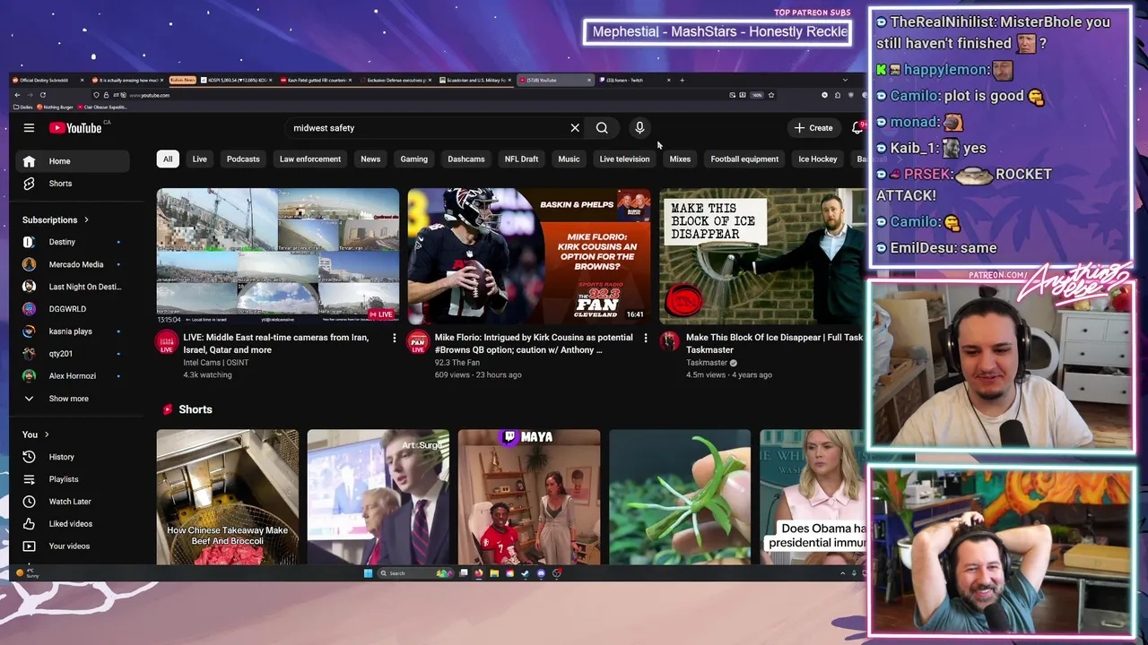Select the Ice Hockey filter chip
This screenshot has height=645, width=1148.
click(x=818, y=159)
